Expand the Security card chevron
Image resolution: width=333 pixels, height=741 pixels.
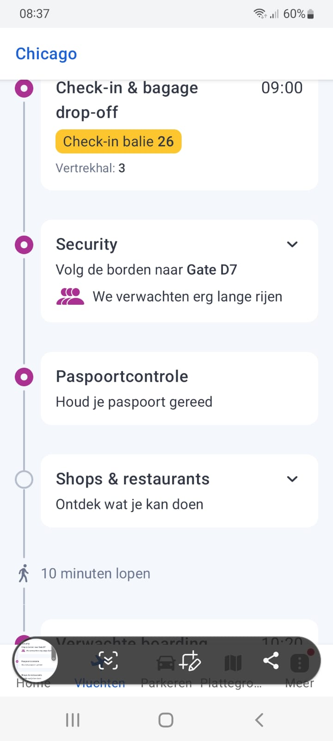pos(292,245)
